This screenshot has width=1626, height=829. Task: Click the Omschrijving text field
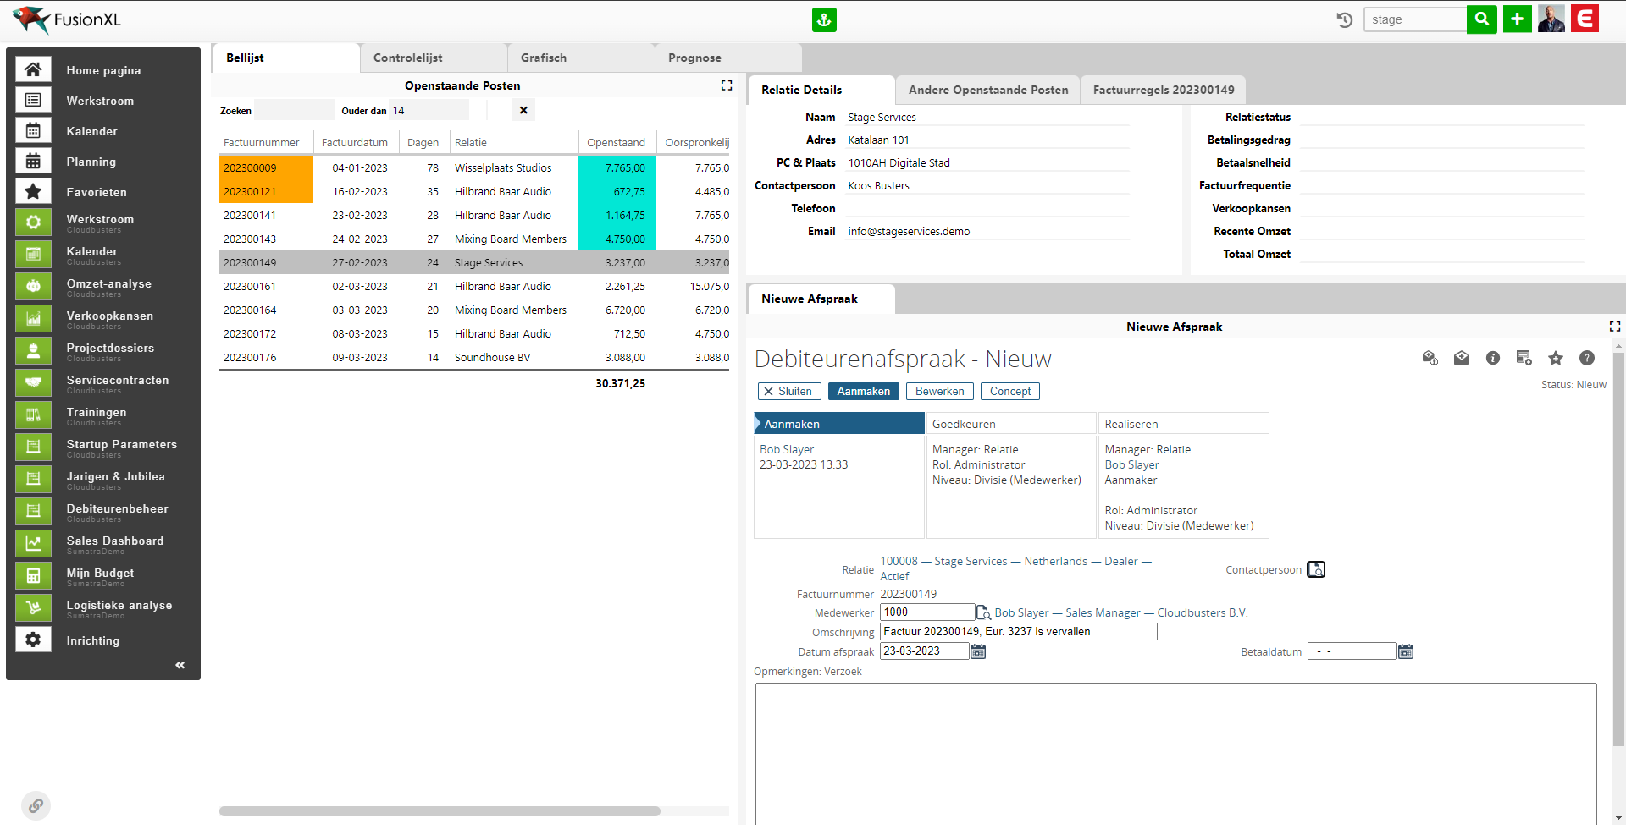[x=1018, y=632]
